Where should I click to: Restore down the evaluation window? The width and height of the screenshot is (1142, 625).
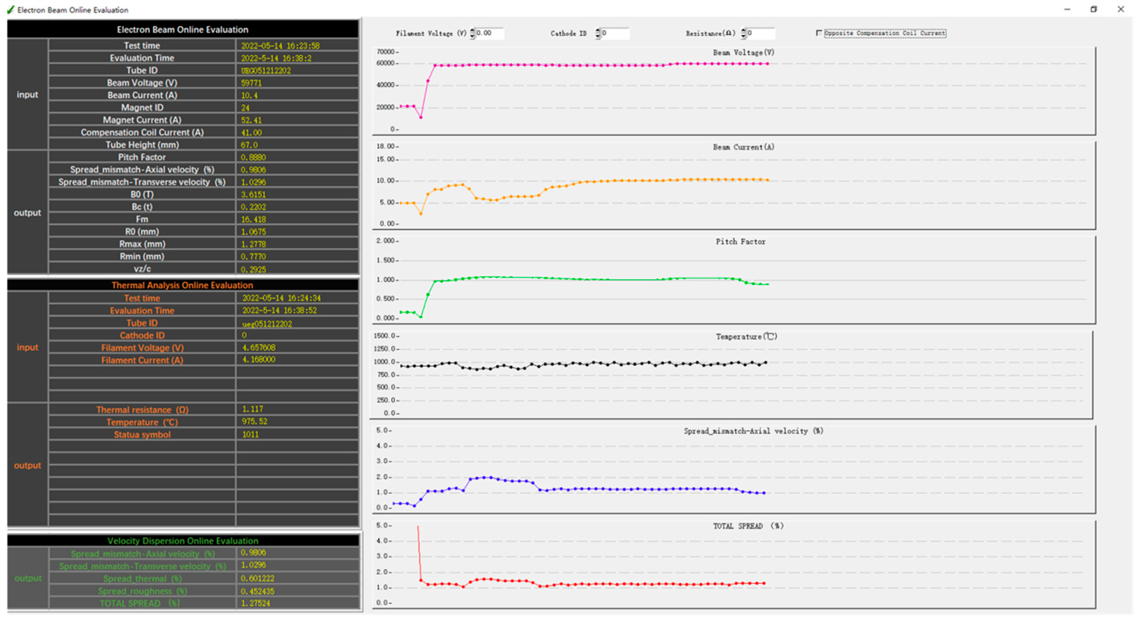pos(1094,9)
